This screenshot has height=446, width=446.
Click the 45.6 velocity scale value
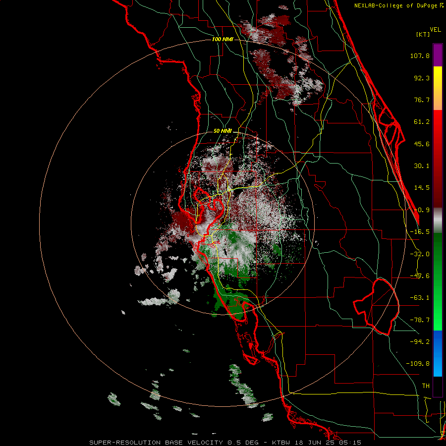click(422, 144)
